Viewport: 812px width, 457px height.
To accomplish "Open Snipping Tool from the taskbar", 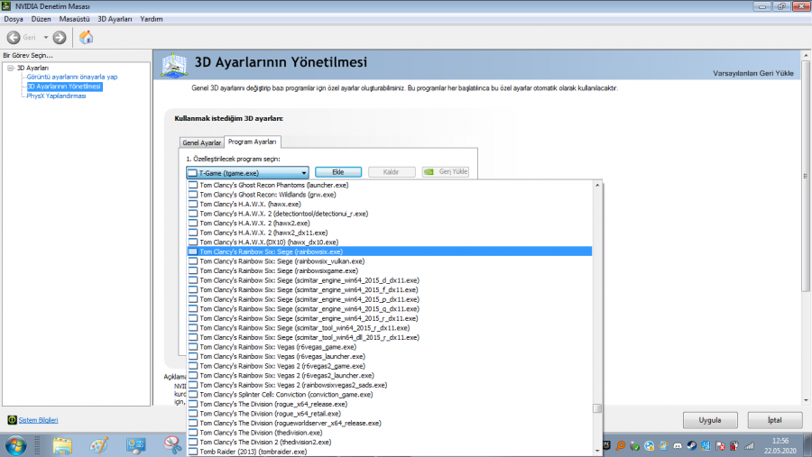I will (x=172, y=445).
